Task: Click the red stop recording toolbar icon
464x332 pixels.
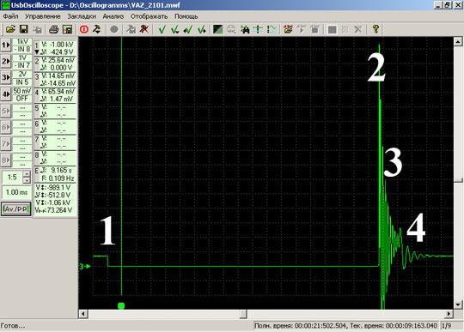Action: tap(84, 29)
